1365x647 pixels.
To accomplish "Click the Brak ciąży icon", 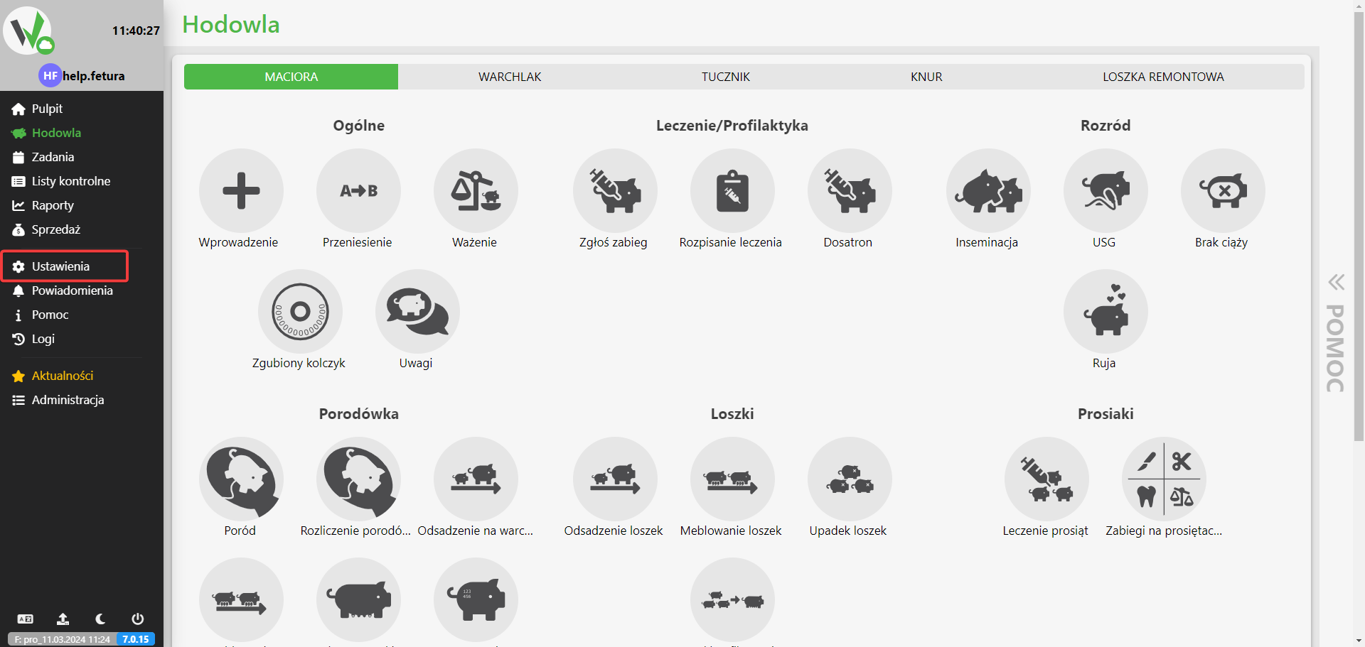I will pyautogui.click(x=1222, y=191).
